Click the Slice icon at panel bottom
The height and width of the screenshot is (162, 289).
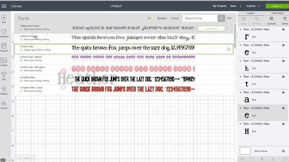click(242, 159)
